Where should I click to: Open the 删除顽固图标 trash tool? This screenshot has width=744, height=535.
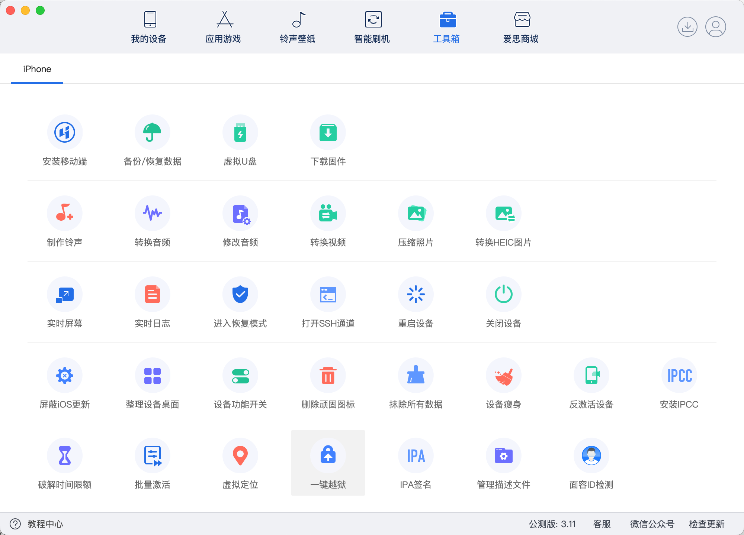328,383
